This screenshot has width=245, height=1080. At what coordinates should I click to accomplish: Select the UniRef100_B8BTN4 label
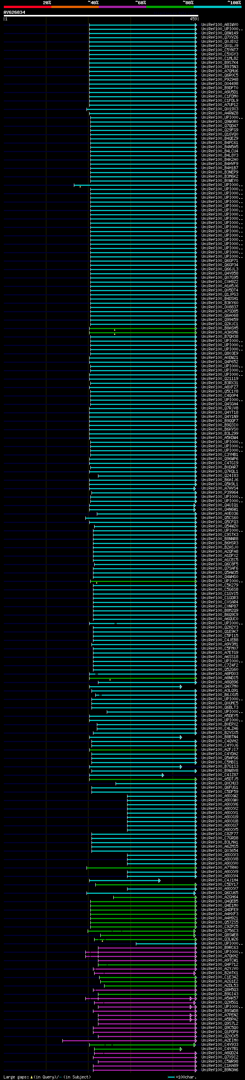(220, 737)
